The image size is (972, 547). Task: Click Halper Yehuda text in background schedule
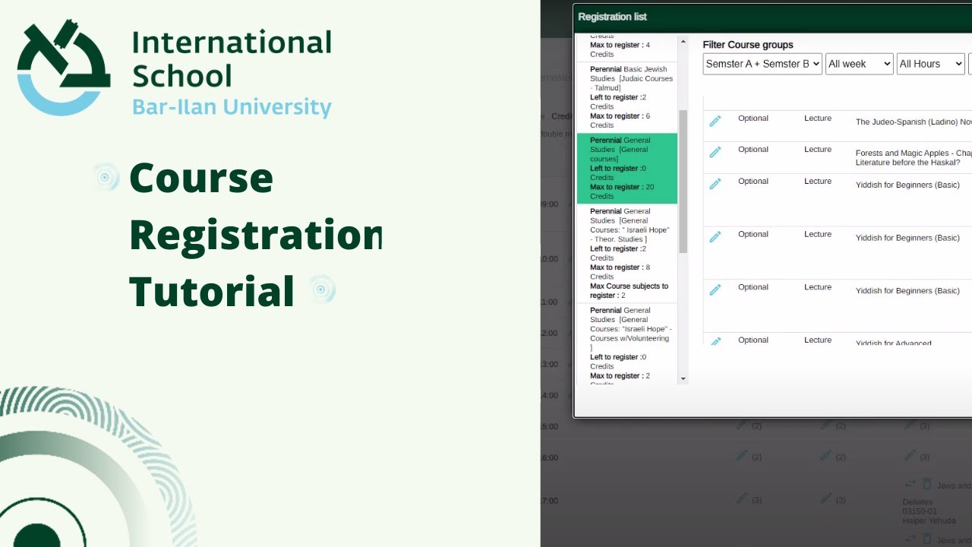[929, 520]
